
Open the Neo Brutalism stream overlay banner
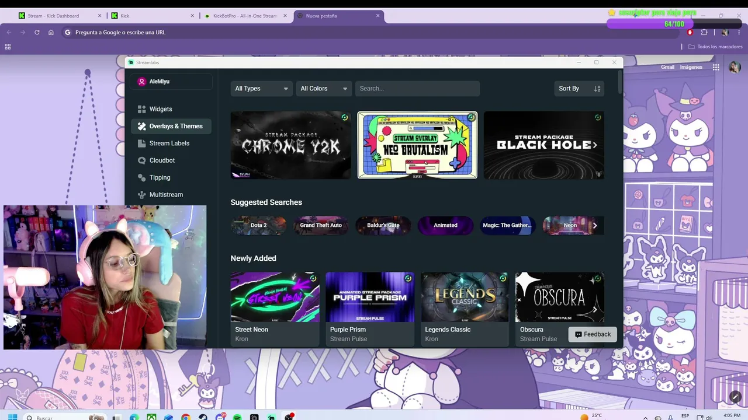(417, 145)
